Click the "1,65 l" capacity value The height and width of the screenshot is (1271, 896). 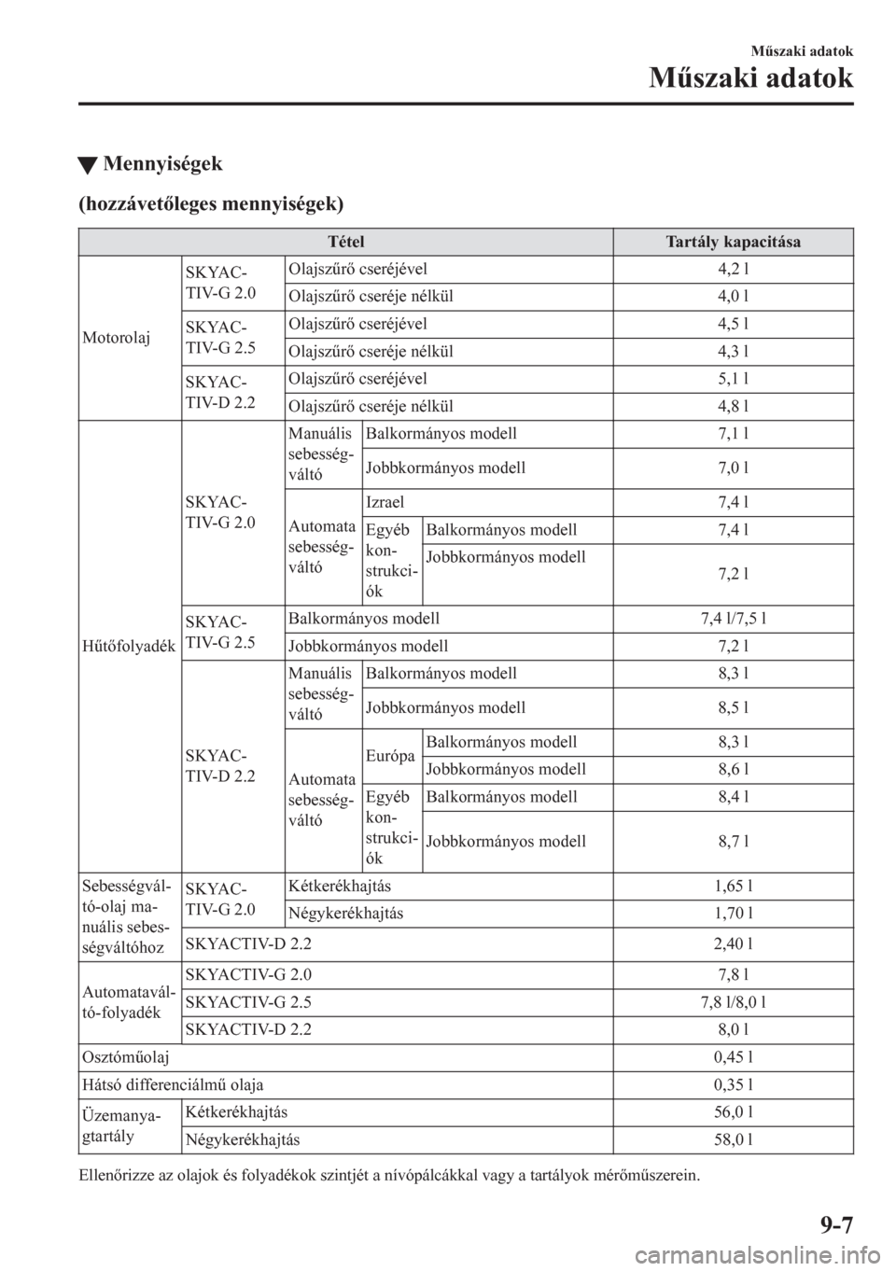[x=734, y=887]
